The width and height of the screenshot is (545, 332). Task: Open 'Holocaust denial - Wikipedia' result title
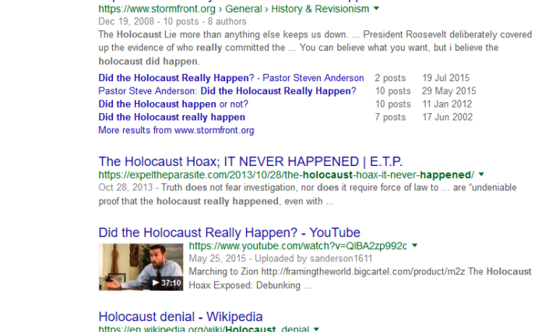point(181,316)
